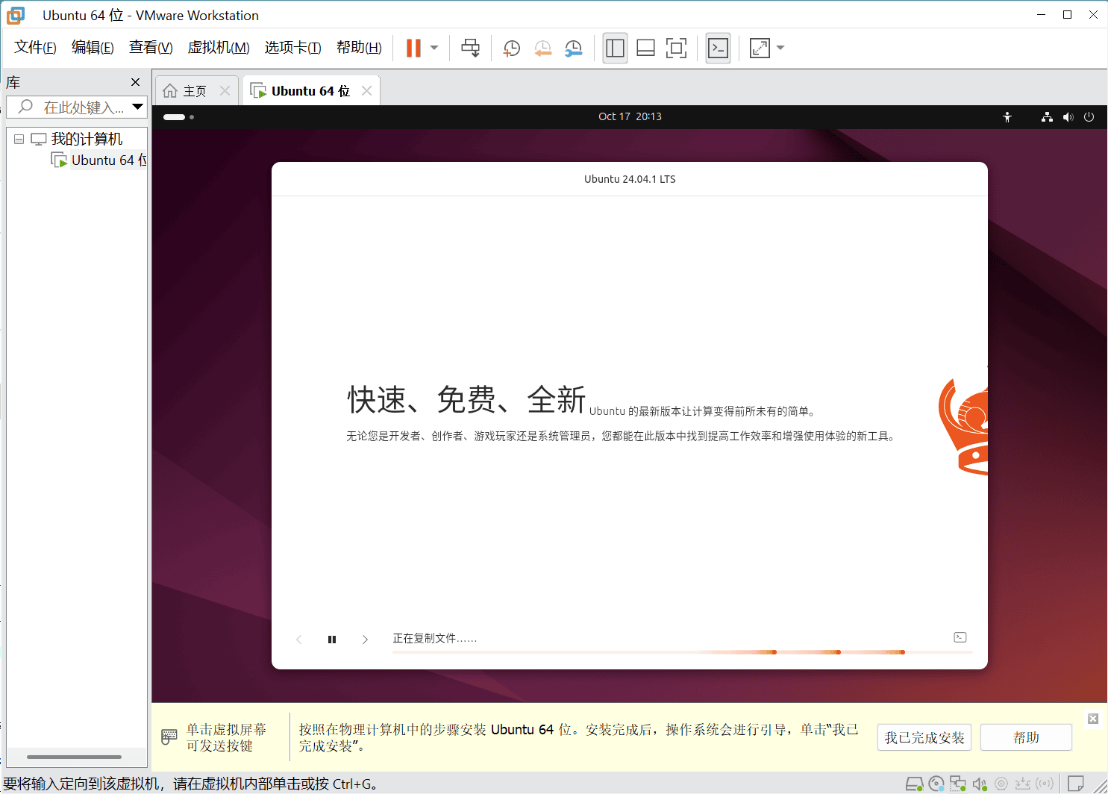
Task: Click the sound card status icon
Action: coord(980,784)
